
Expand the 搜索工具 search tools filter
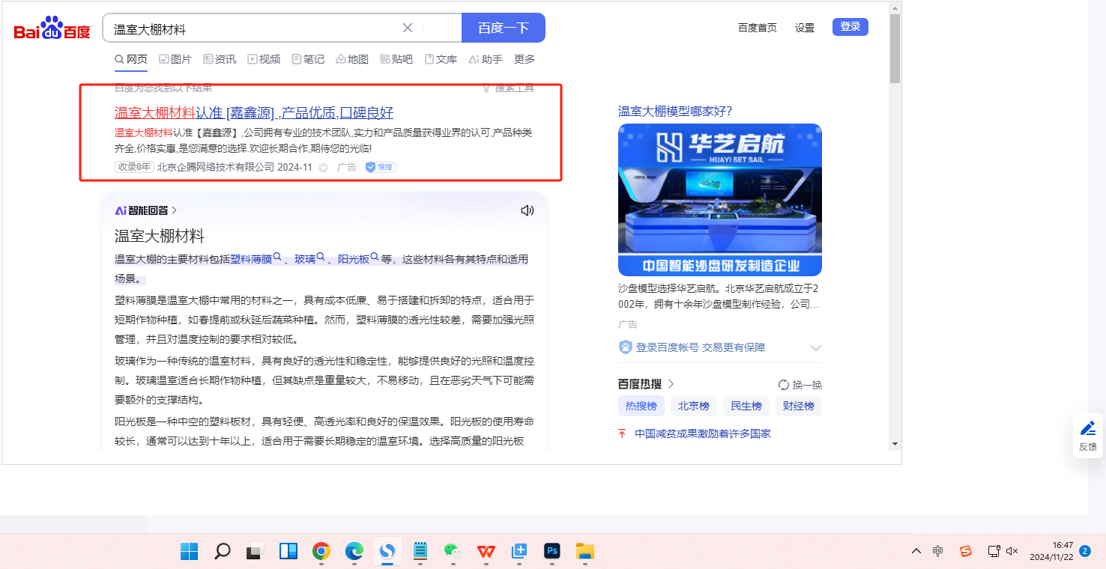[508, 88]
